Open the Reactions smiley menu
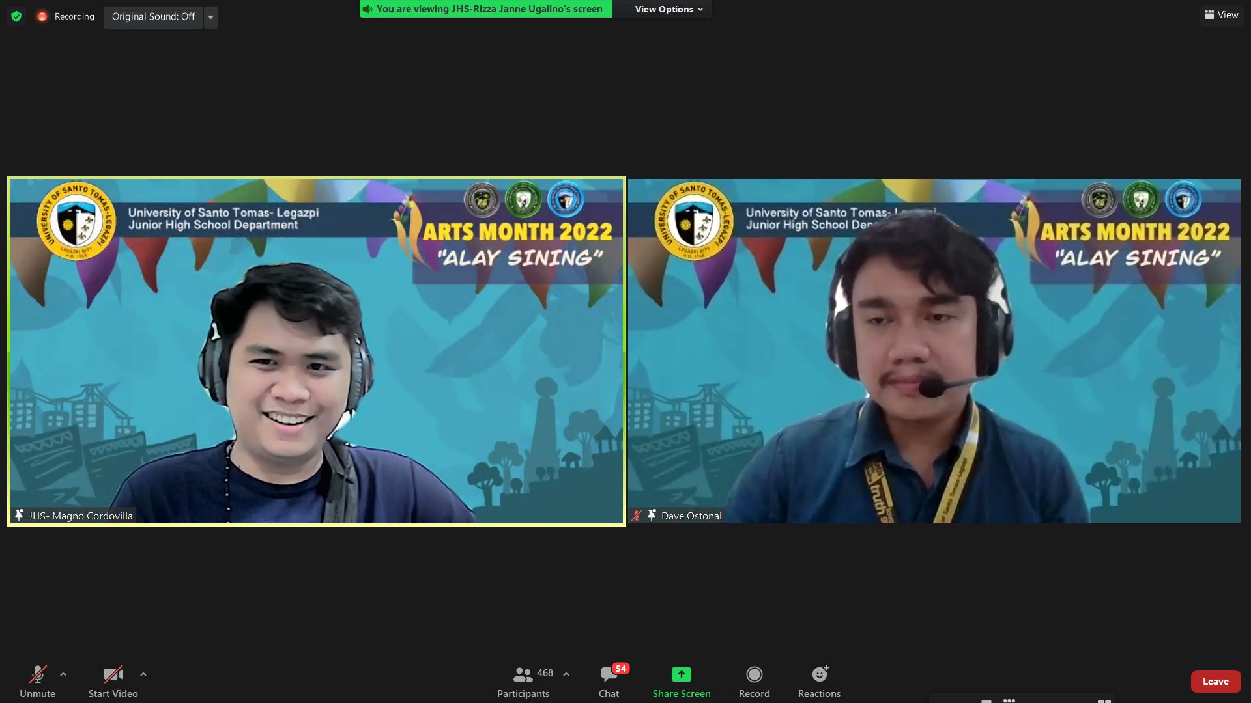The width and height of the screenshot is (1251, 703). (819, 674)
